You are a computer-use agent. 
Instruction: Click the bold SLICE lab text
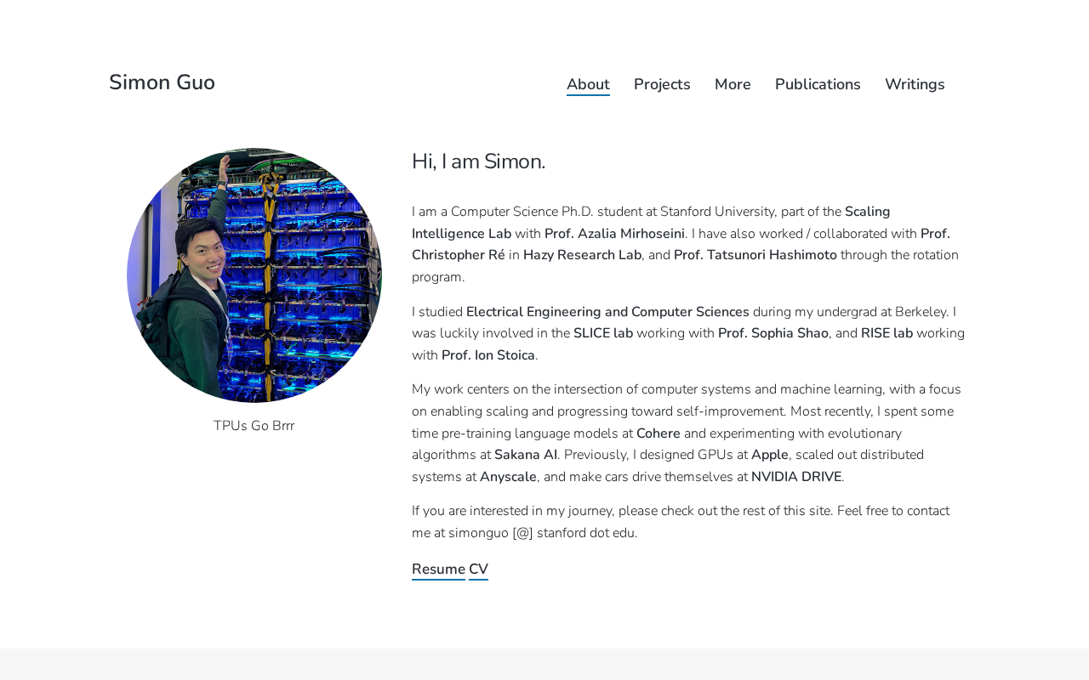tap(603, 333)
